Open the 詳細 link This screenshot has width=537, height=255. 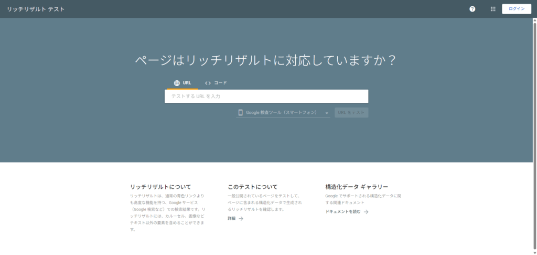click(x=231, y=218)
